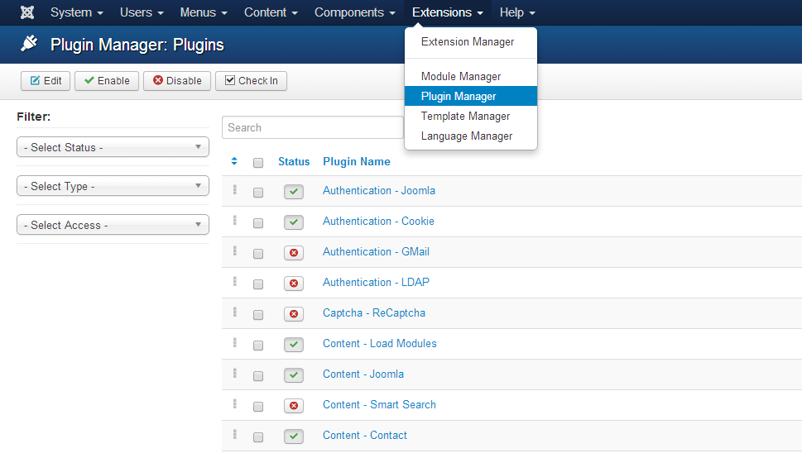Toggle status icon for Authentication - Joomla
Image resolution: width=802 pixels, height=453 pixels.
294,192
